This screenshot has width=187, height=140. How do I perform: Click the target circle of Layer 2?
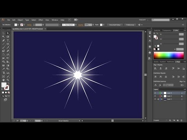(x=182, y=96)
